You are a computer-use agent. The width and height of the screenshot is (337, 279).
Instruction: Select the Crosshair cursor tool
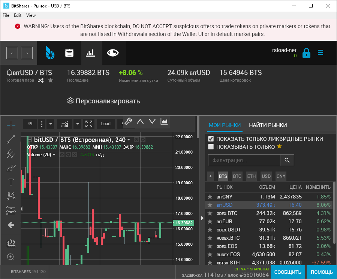[10, 125]
